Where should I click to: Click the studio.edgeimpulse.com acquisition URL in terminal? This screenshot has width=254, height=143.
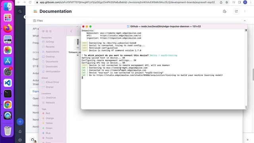pyautogui.click(x=137, y=75)
